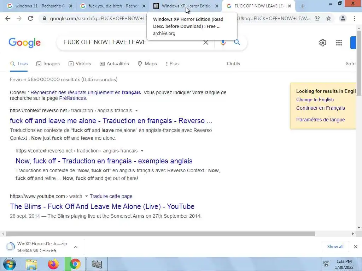Open firewall app in taskbar
The width and height of the screenshot is (362, 271).
[97, 264]
